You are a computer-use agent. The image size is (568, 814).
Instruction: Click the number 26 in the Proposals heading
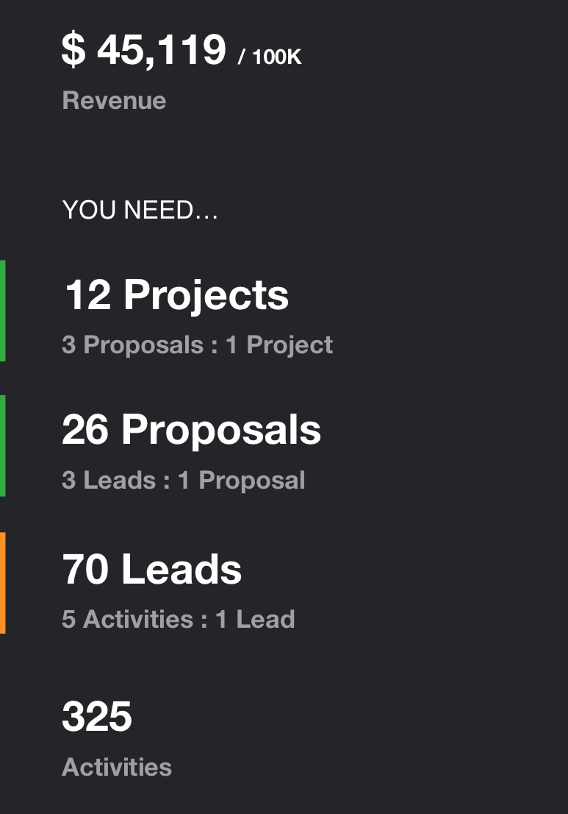click(x=86, y=429)
